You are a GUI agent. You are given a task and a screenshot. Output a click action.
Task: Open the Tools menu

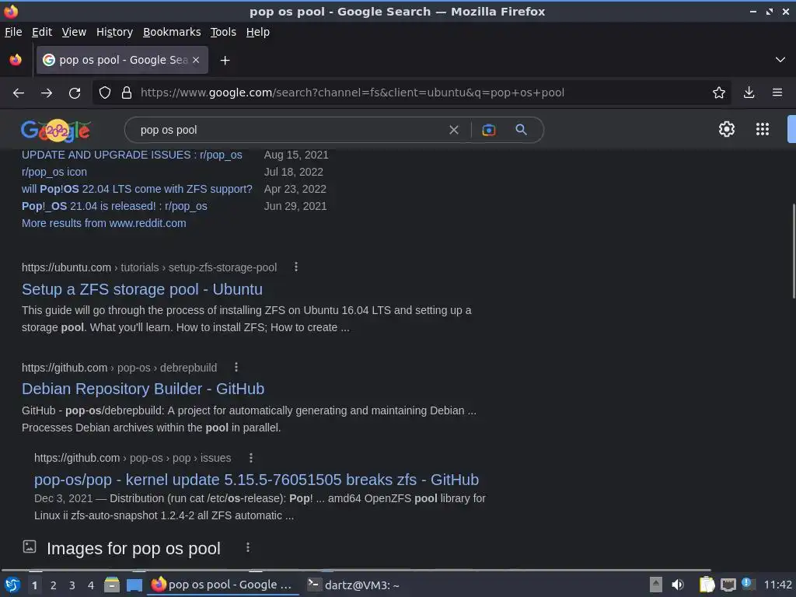[223, 32]
